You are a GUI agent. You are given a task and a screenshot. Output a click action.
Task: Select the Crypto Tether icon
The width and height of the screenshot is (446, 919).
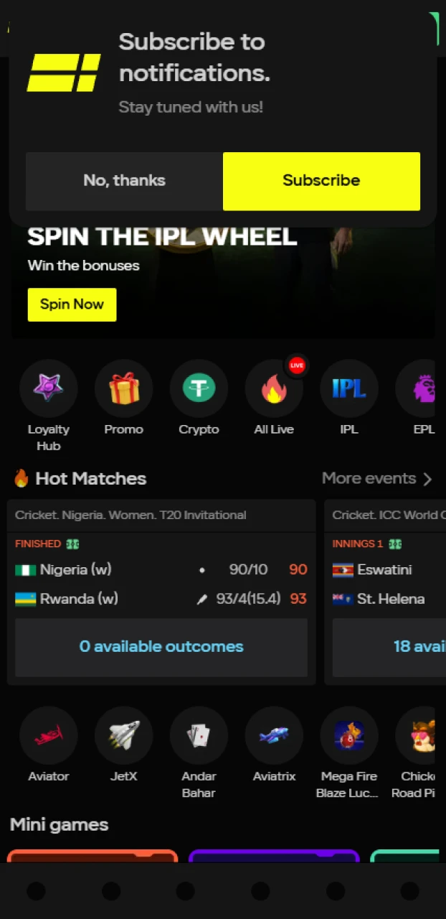click(199, 388)
